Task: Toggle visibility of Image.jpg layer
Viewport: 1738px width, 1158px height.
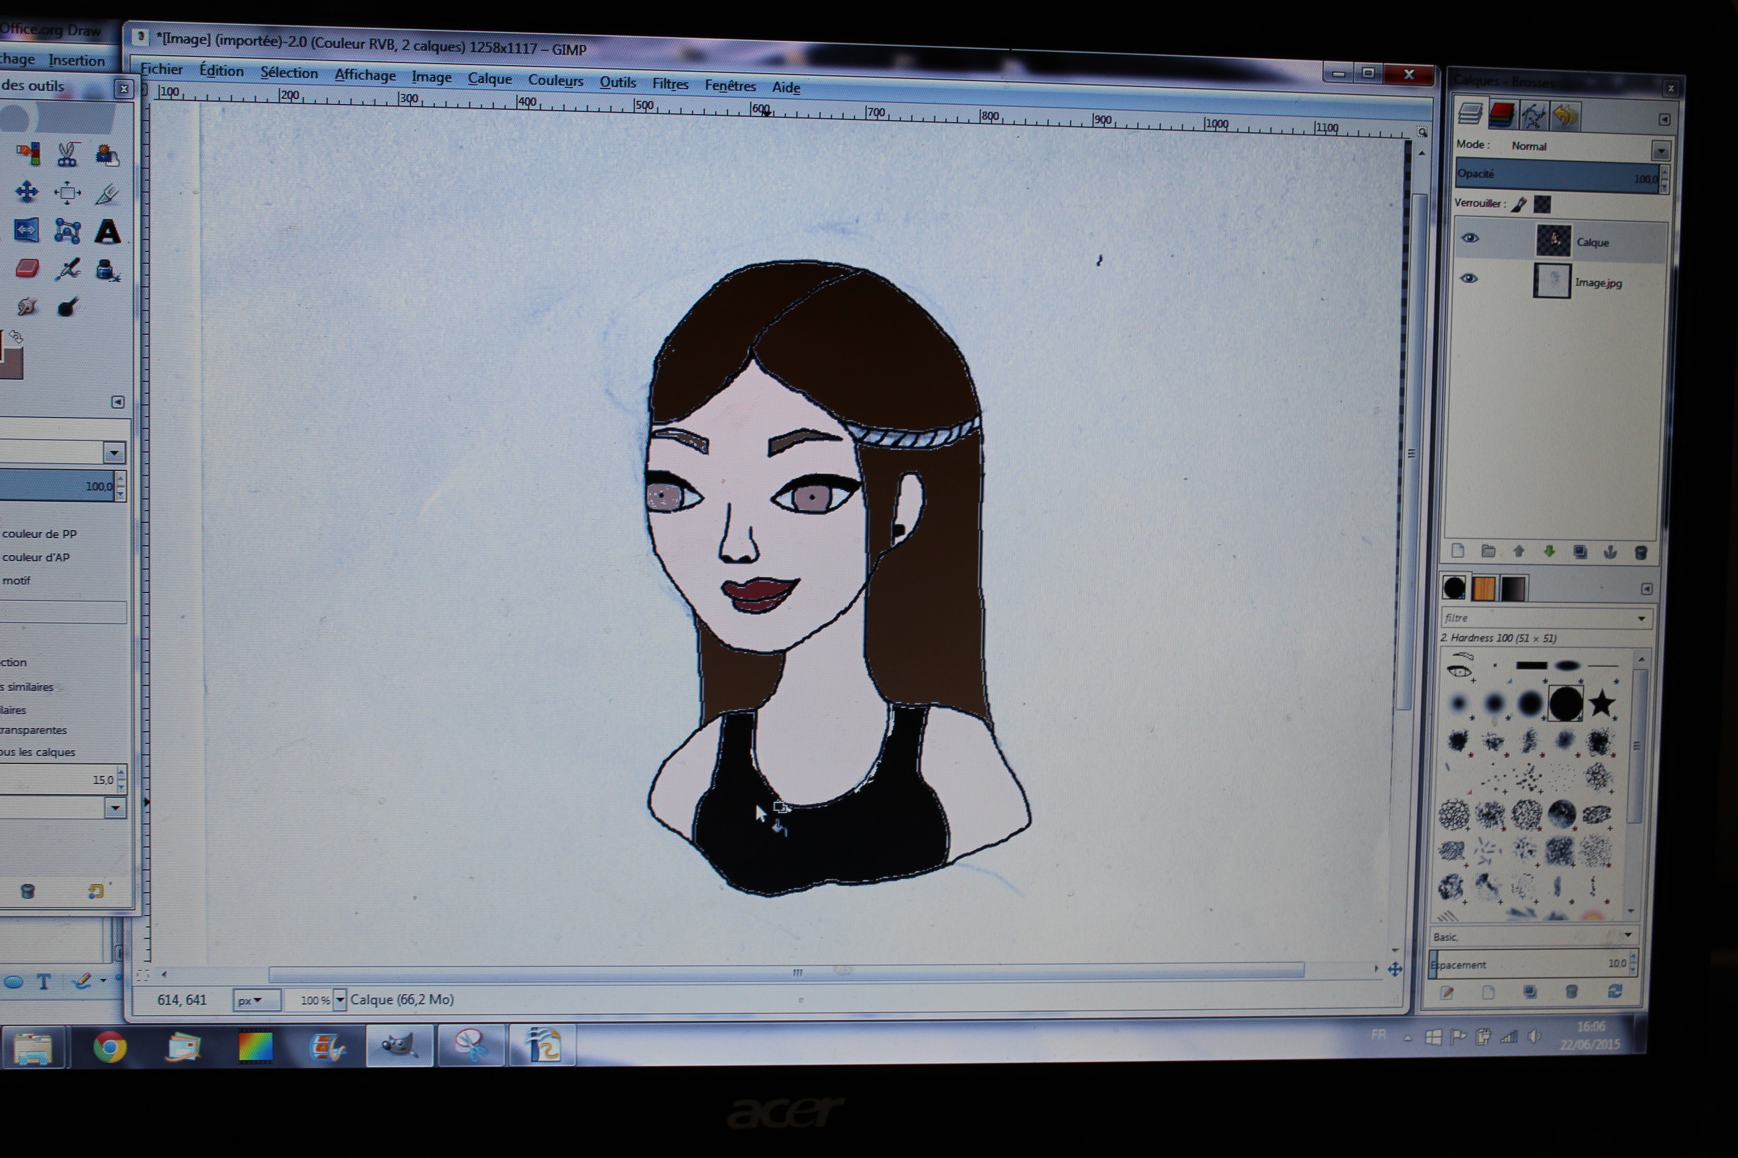Action: point(1469,278)
